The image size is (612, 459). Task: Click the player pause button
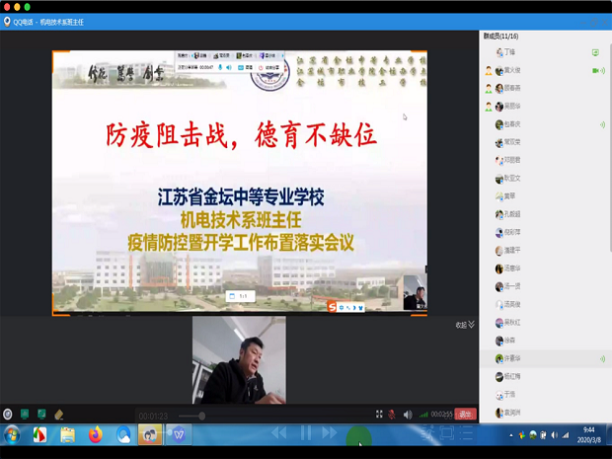tap(306, 432)
